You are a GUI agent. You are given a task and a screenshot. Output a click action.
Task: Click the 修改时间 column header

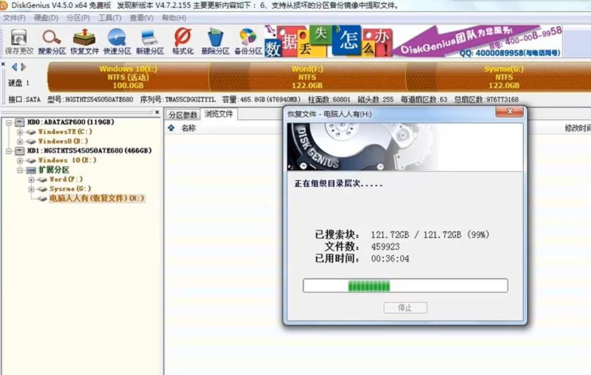(577, 128)
